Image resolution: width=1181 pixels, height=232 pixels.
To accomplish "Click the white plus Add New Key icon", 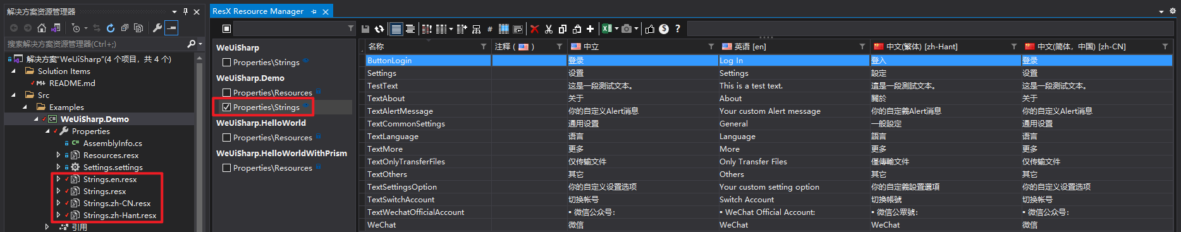I will pyautogui.click(x=590, y=28).
